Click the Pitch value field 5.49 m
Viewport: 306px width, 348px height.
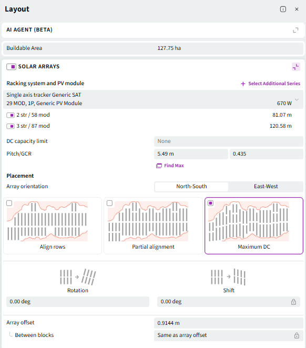(x=191, y=154)
